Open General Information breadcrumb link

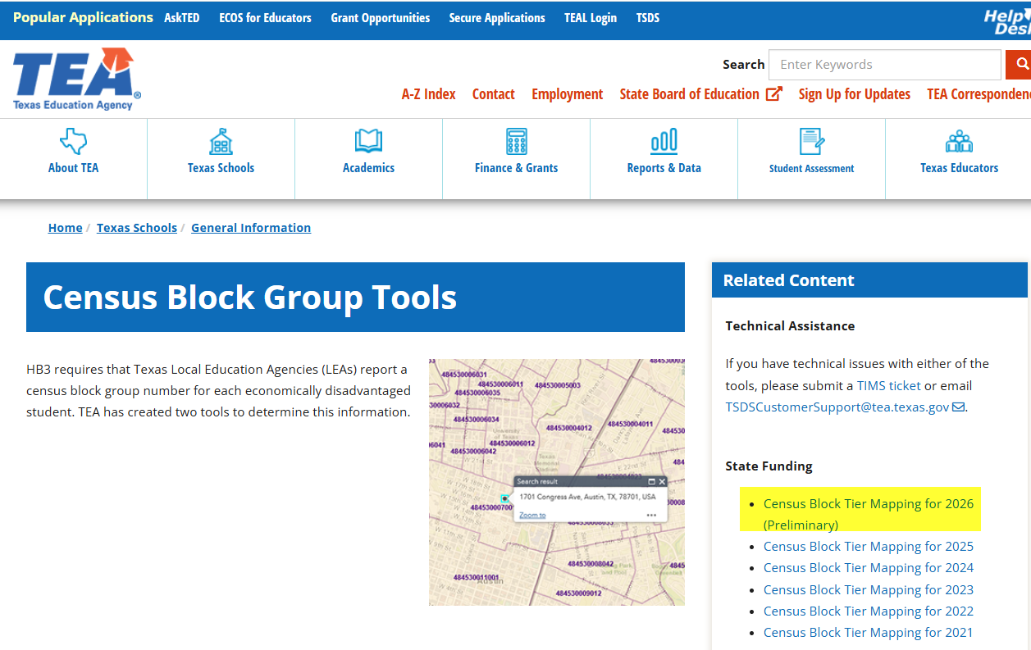[251, 228]
